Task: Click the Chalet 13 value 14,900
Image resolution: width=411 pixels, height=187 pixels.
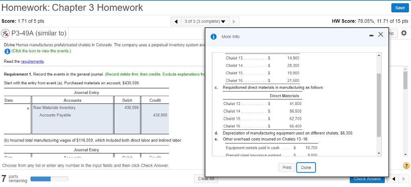Action: [293, 58]
